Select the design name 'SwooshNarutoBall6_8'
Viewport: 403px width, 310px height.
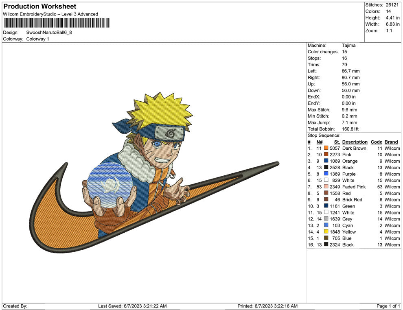pyautogui.click(x=49, y=33)
